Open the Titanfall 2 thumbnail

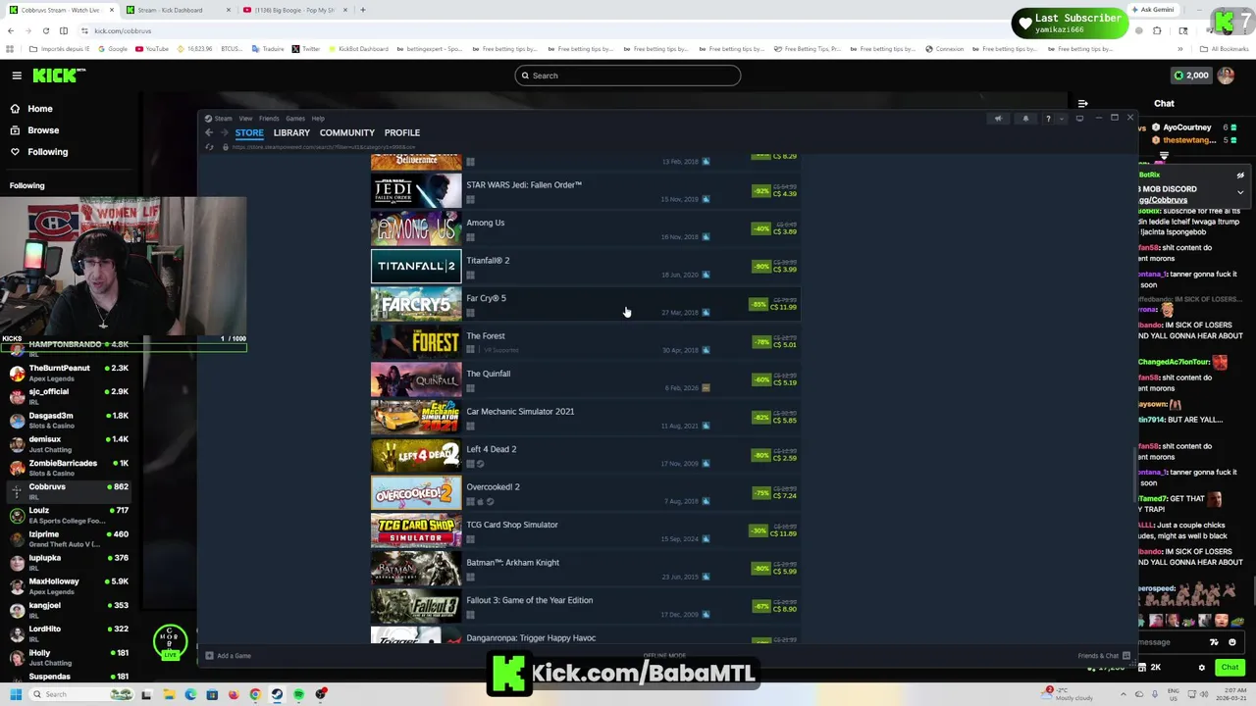[x=416, y=266]
